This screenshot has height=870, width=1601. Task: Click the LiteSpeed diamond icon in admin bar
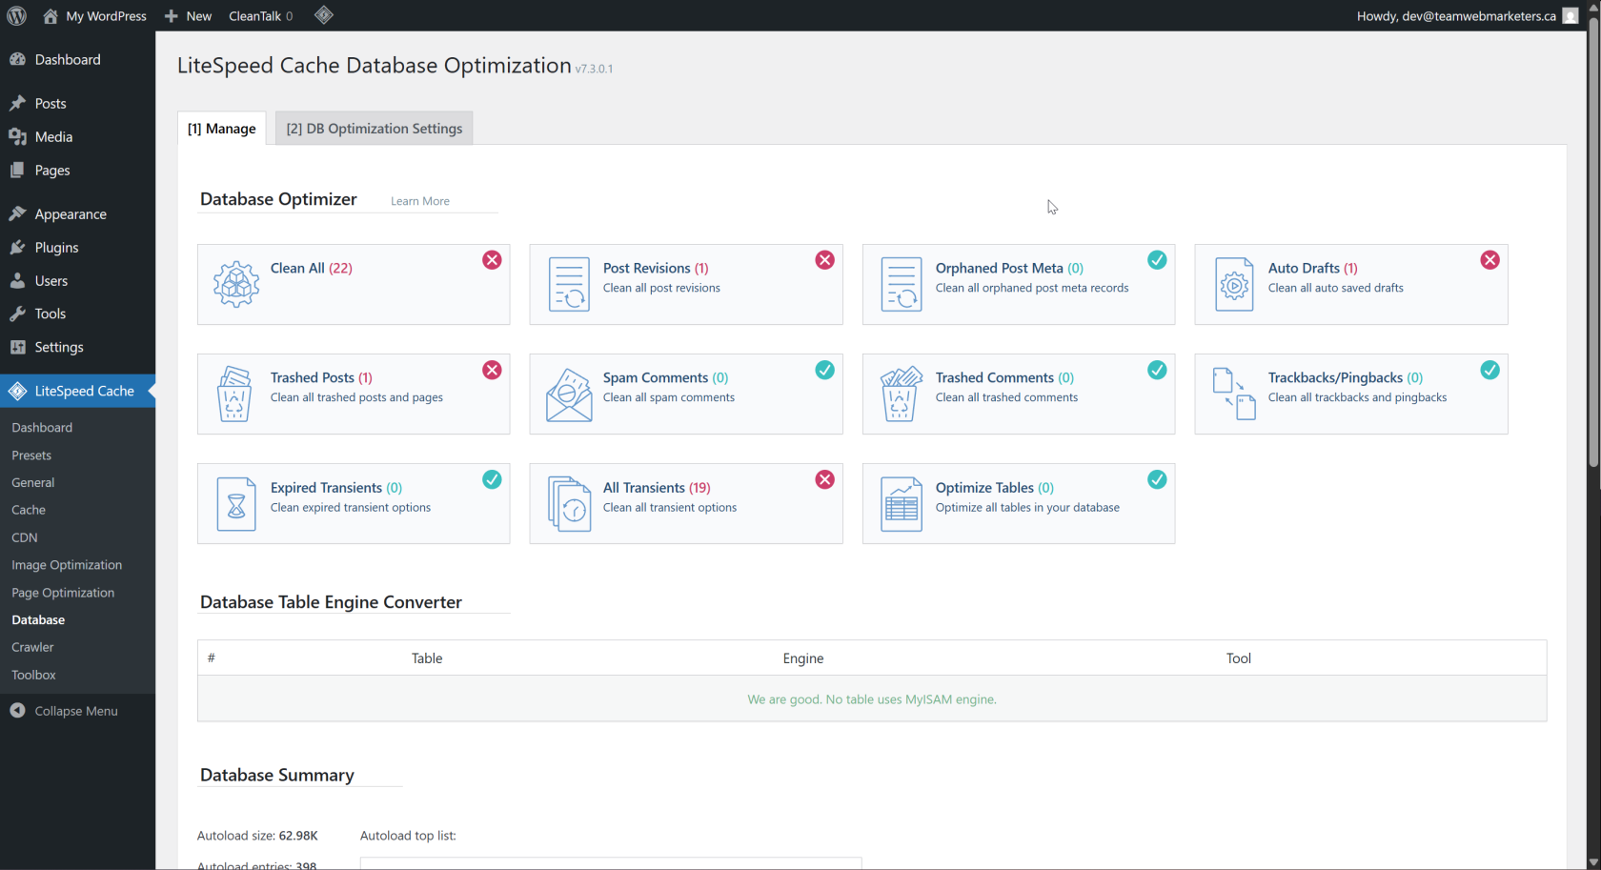click(x=324, y=15)
